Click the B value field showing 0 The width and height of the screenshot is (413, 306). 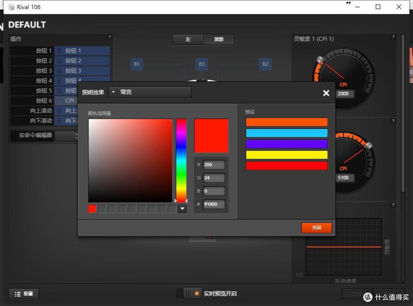(x=214, y=191)
